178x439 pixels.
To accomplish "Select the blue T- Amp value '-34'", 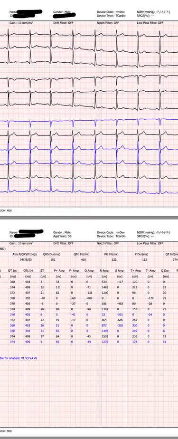I will (150, 315).
